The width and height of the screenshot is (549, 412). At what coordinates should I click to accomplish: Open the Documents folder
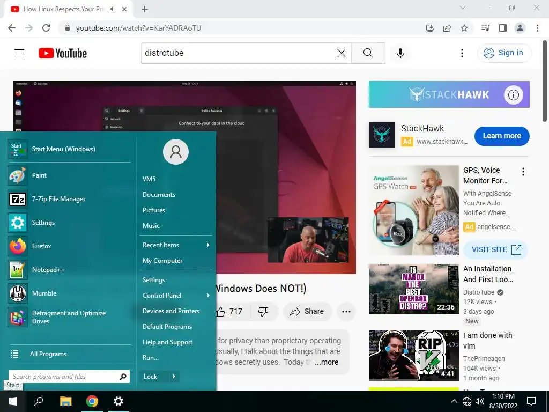coord(159,195)
